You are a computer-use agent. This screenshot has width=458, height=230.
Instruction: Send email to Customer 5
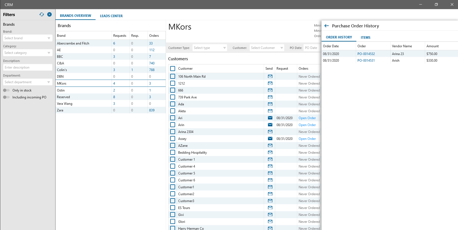[x=270, y=173]
